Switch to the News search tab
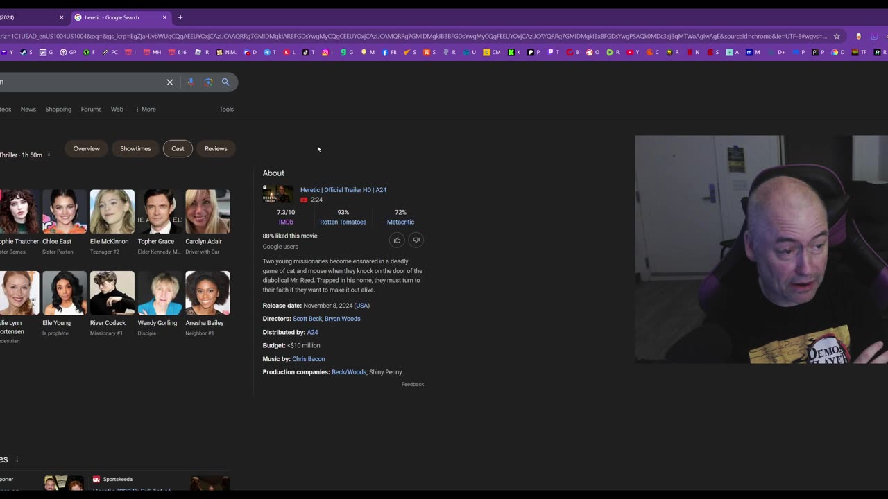 (x=28, y=109)
